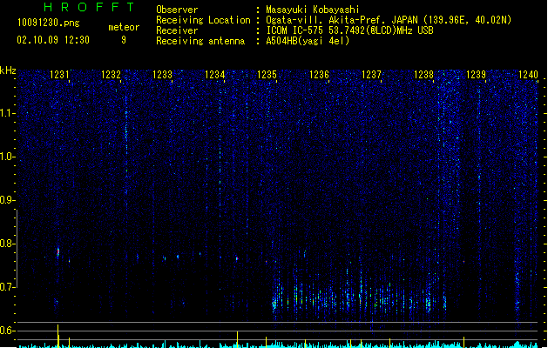Click time marker 1236
The image size is (548, 348).
click(319, 75)
